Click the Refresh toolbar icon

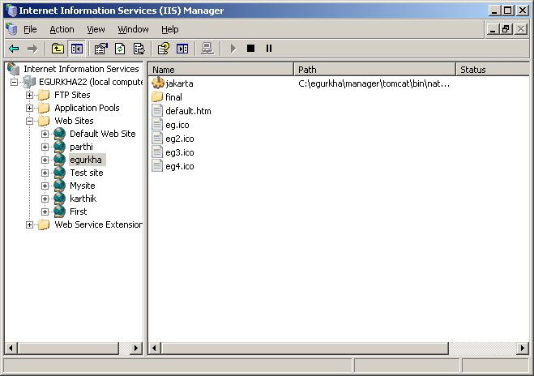click(x=120, y=49)
